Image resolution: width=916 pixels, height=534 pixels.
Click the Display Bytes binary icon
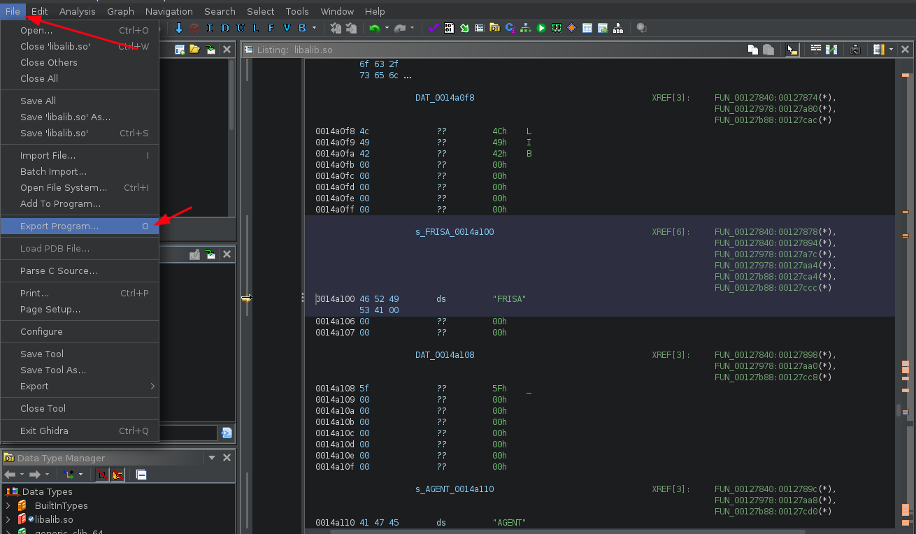[448, 28]
